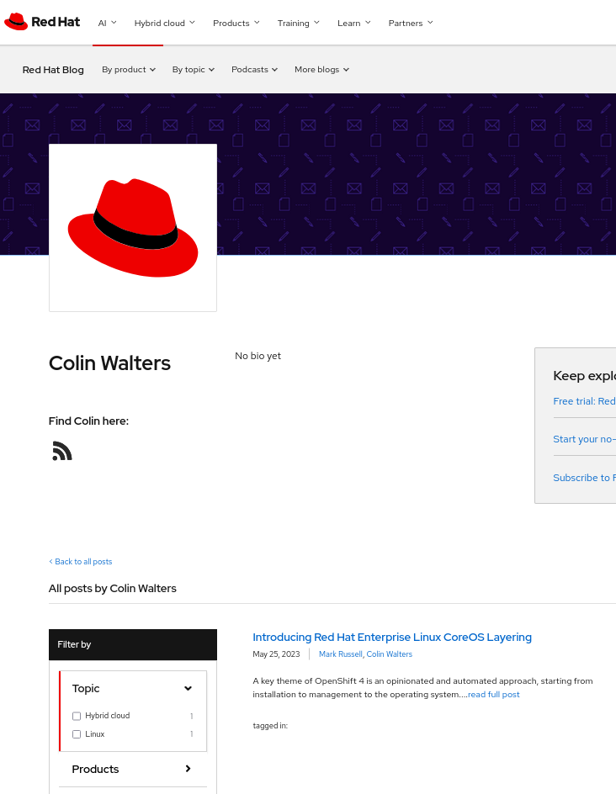The width and height of the screenshot is (616, 794).
Task: Expand the More blogs menu
Action: (322, 69)
